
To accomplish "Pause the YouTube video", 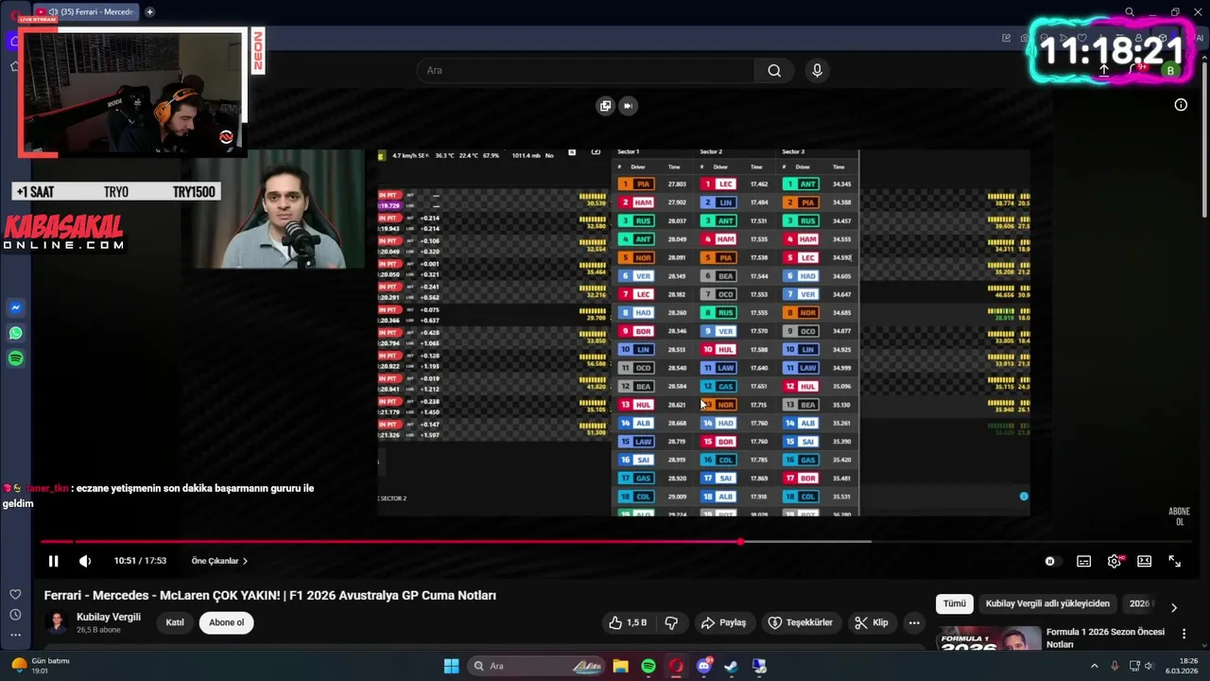I will [53, 561].
